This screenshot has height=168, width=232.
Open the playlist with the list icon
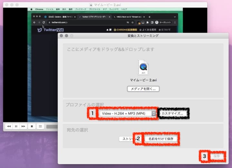pyautogui.click(x=40, y=126)
